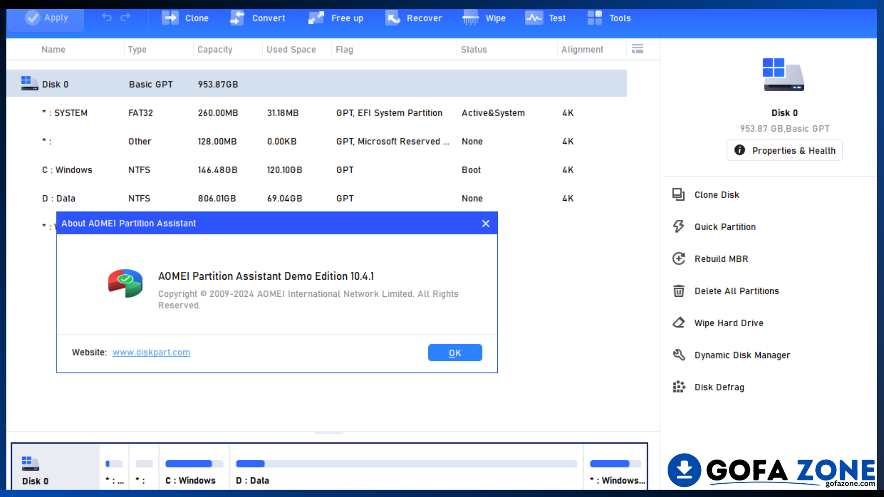Click the Active&System status cell

click(493, 113)
